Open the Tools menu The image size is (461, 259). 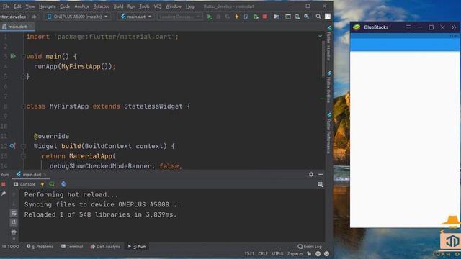click(144, 6)
